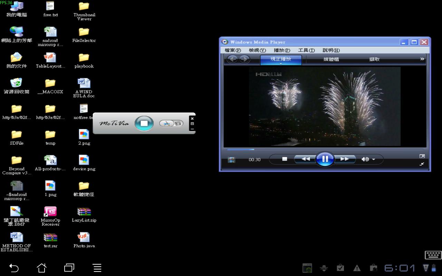Expand more tabs chevron in Media Player

(x=422, y=59)
